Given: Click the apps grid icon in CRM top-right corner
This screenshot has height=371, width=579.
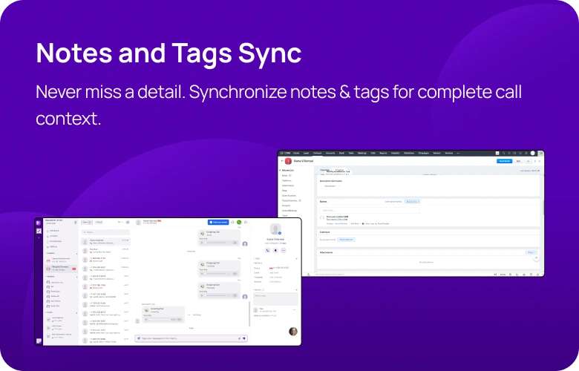Looking at the screenshot, I should click(540, 153).
